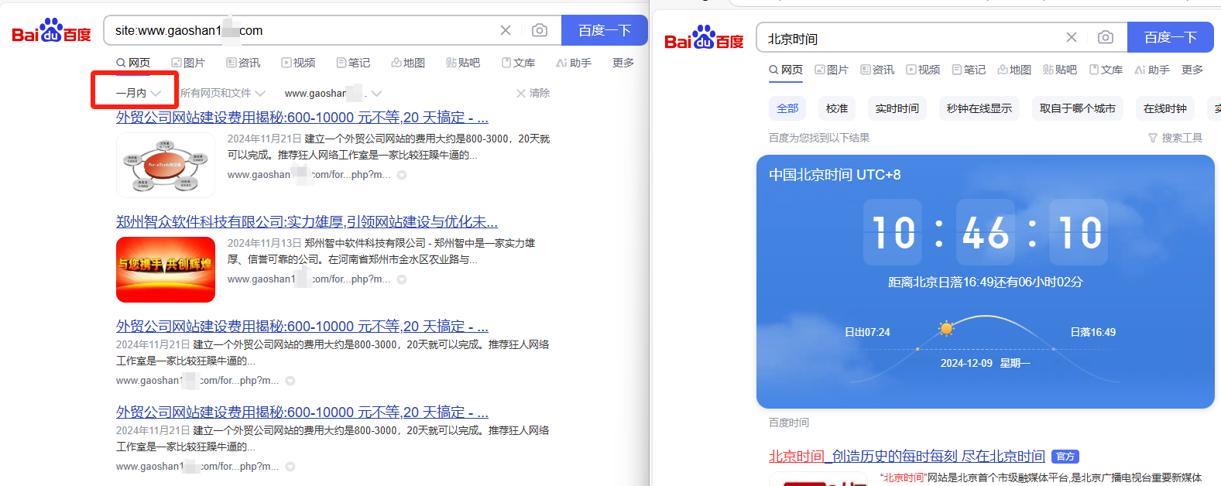The image size is (1221, 486).
Task: Open the 一月内 time filter dropdown
Action: coord(138,93)
